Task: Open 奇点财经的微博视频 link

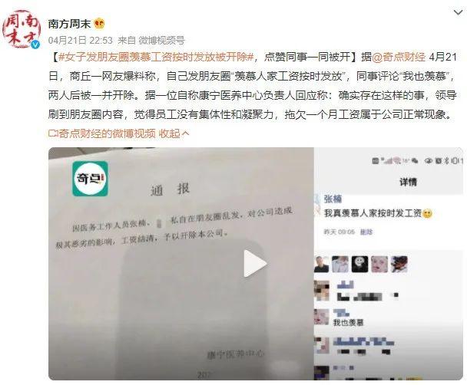Action: pos(102,133)
